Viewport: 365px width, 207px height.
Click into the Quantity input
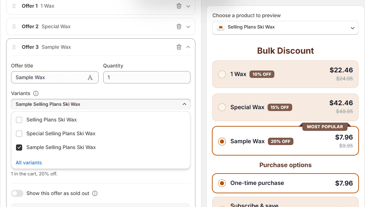click(147, 77)
